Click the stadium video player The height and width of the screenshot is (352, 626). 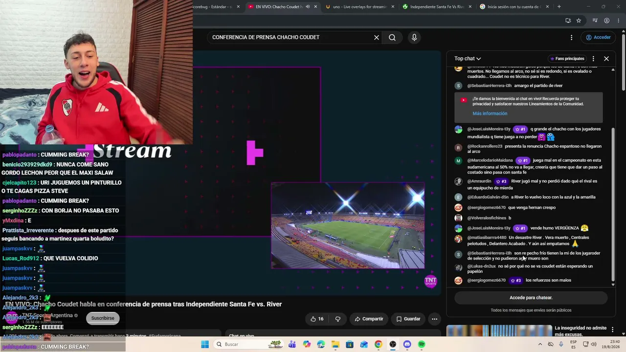348,225
